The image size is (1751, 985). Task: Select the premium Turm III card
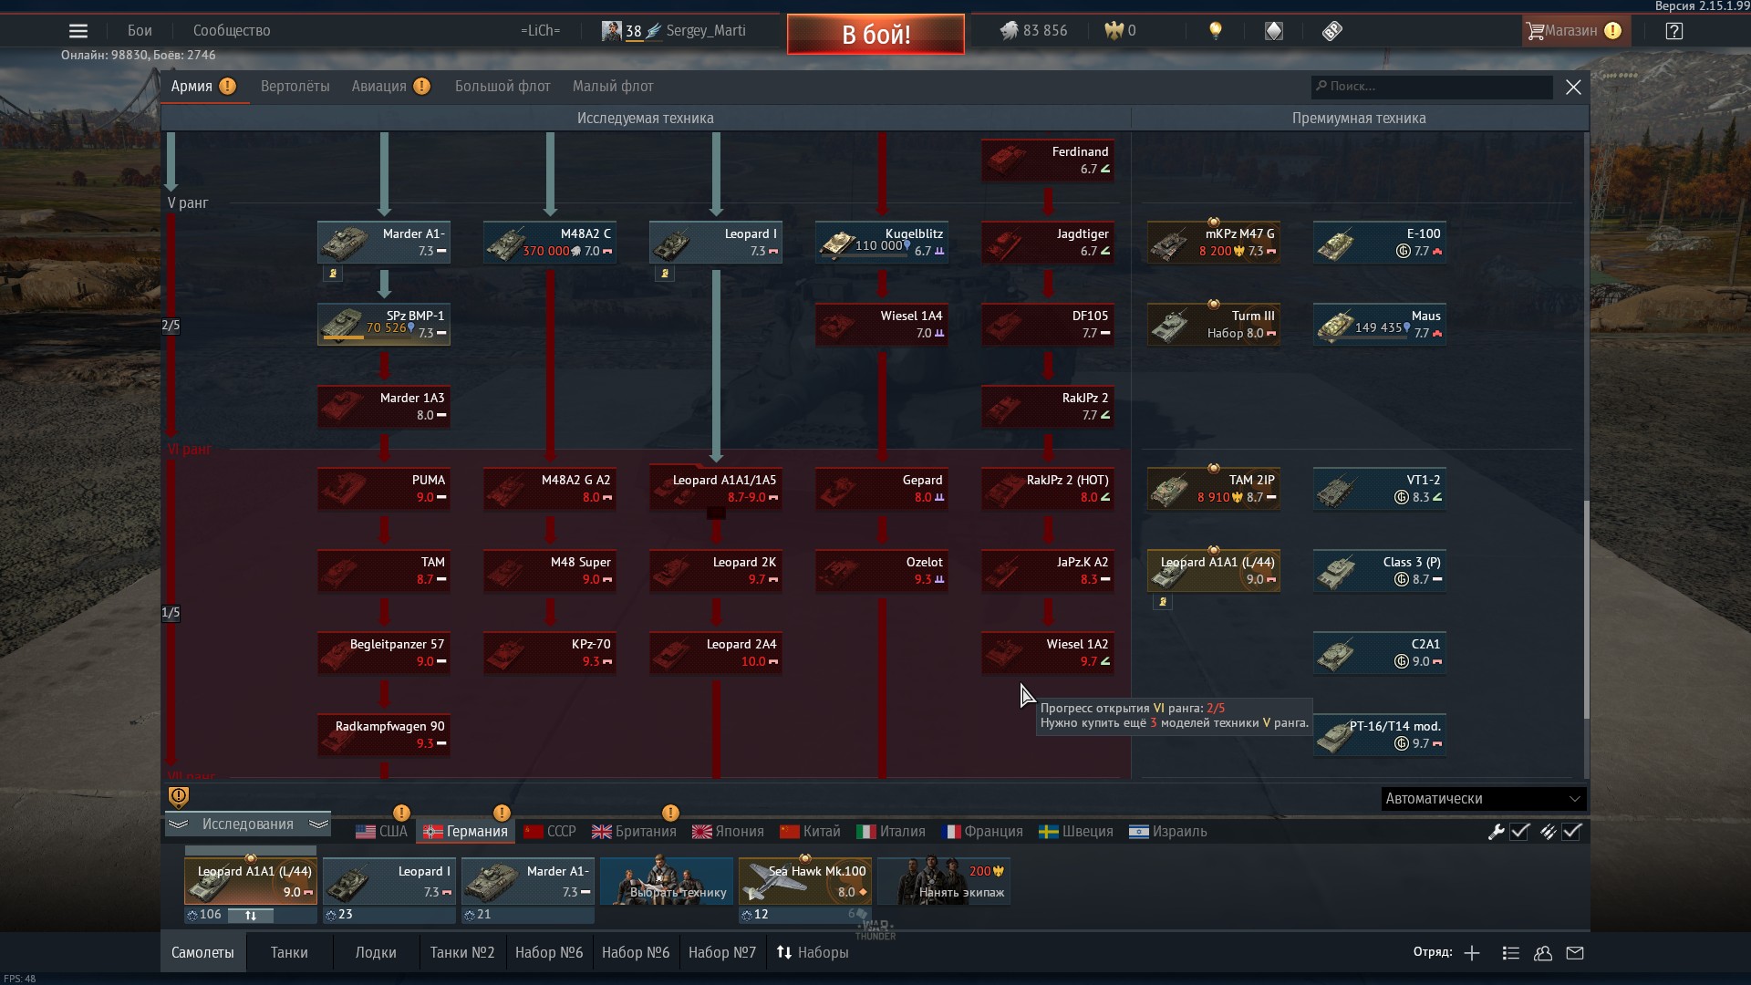point(1214,325)
